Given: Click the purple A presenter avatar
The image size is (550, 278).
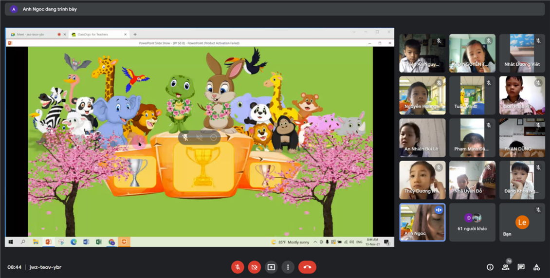Looking at the screenshot, I should 14,9.
